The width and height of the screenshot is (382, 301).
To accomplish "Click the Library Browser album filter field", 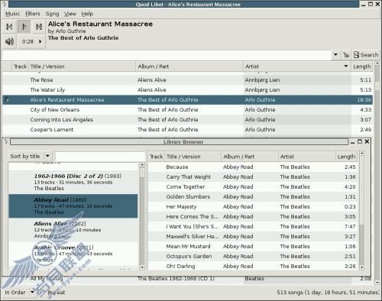I will pyautogui.click(x=100, y=156).
